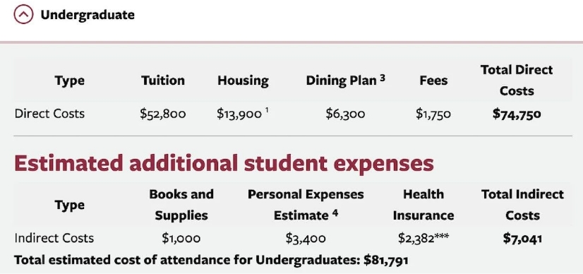Open footnote 1 next to $13,900 housing
Image resolution: width=583 pixels, height=274 pixels.
[266, 110]
